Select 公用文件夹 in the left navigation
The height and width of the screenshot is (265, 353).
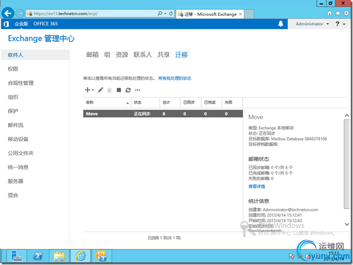point(21,153)
